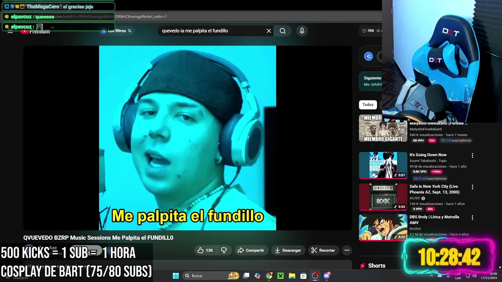
Task: Open options for Safe in New York City
Action: pyautogui.click(x=472, y=187)
